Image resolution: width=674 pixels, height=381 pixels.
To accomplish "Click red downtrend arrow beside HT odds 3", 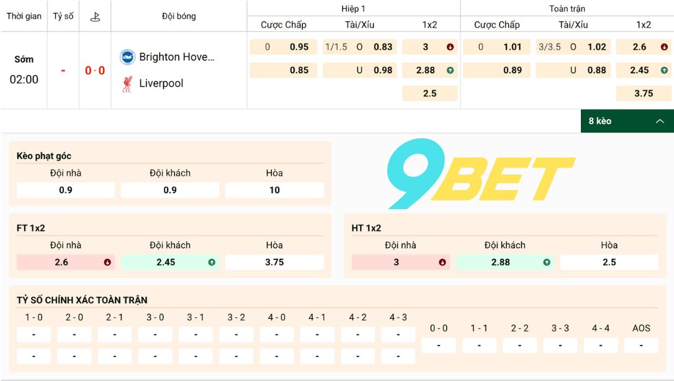I will pyautogui.click(x=441, y=262).
